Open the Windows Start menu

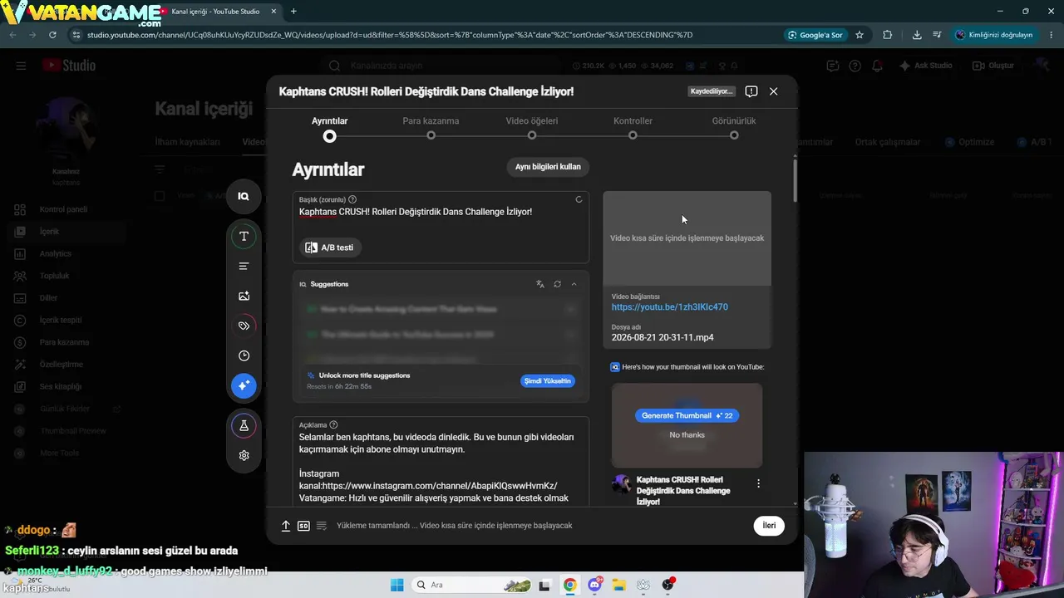point(397,585)
